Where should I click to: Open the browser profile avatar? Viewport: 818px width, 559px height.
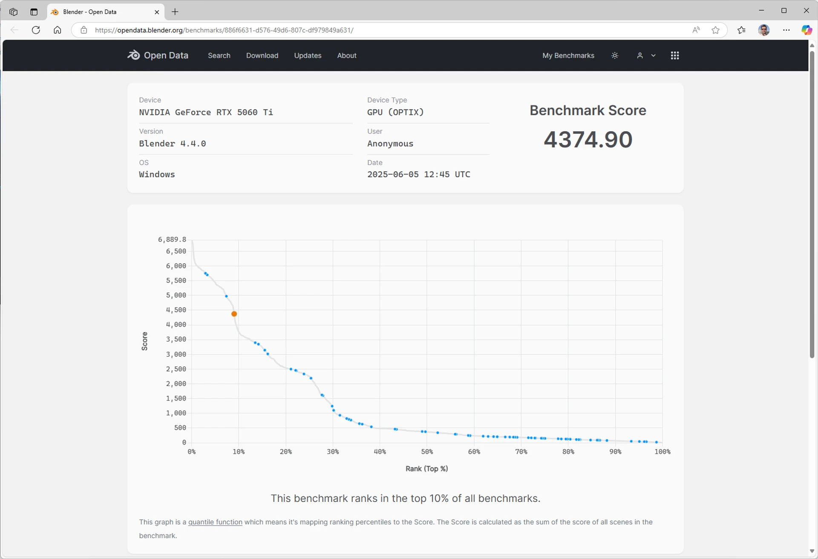[x=763, y=30]
